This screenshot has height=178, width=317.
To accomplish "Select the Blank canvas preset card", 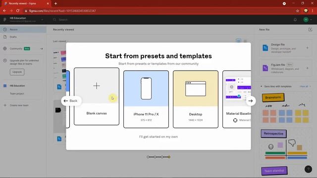I will click(x=97, y=96).
